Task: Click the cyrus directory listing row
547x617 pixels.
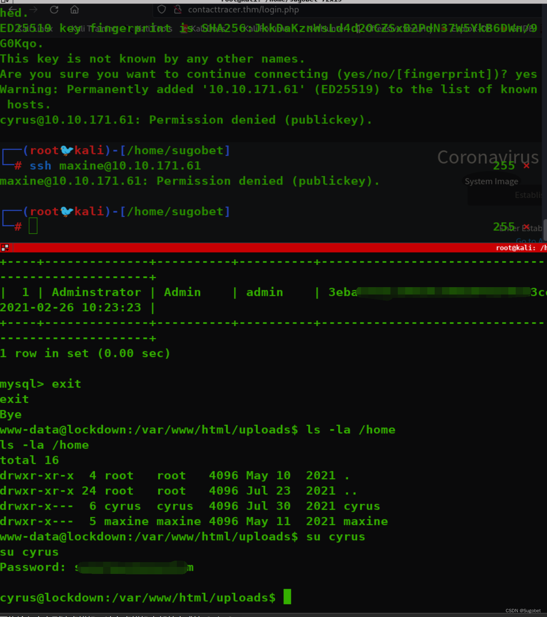Action: pos(190,506)
